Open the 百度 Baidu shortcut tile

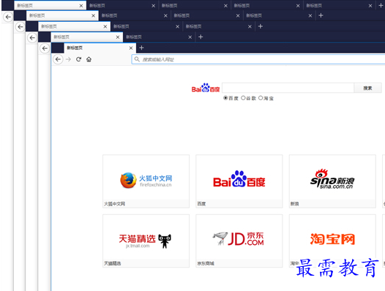pyautogui.click(x=239, y=181)
